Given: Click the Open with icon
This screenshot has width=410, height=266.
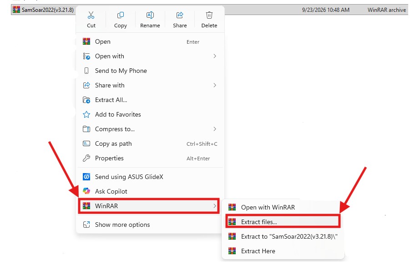Looking at the screenshot, I should (x=86, y=56).
